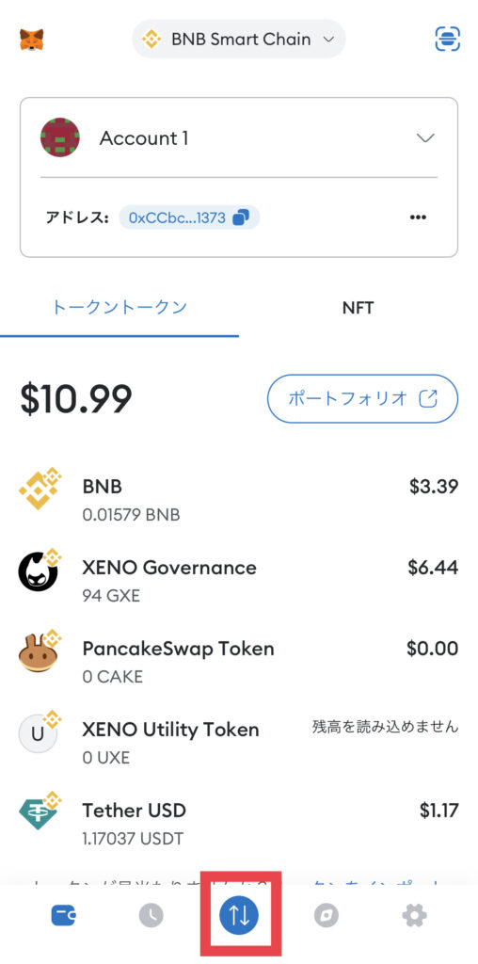Image resolution: width=478 pixels, height=964 pixels.
Task: Open the BNB token row
Action: 239,500
